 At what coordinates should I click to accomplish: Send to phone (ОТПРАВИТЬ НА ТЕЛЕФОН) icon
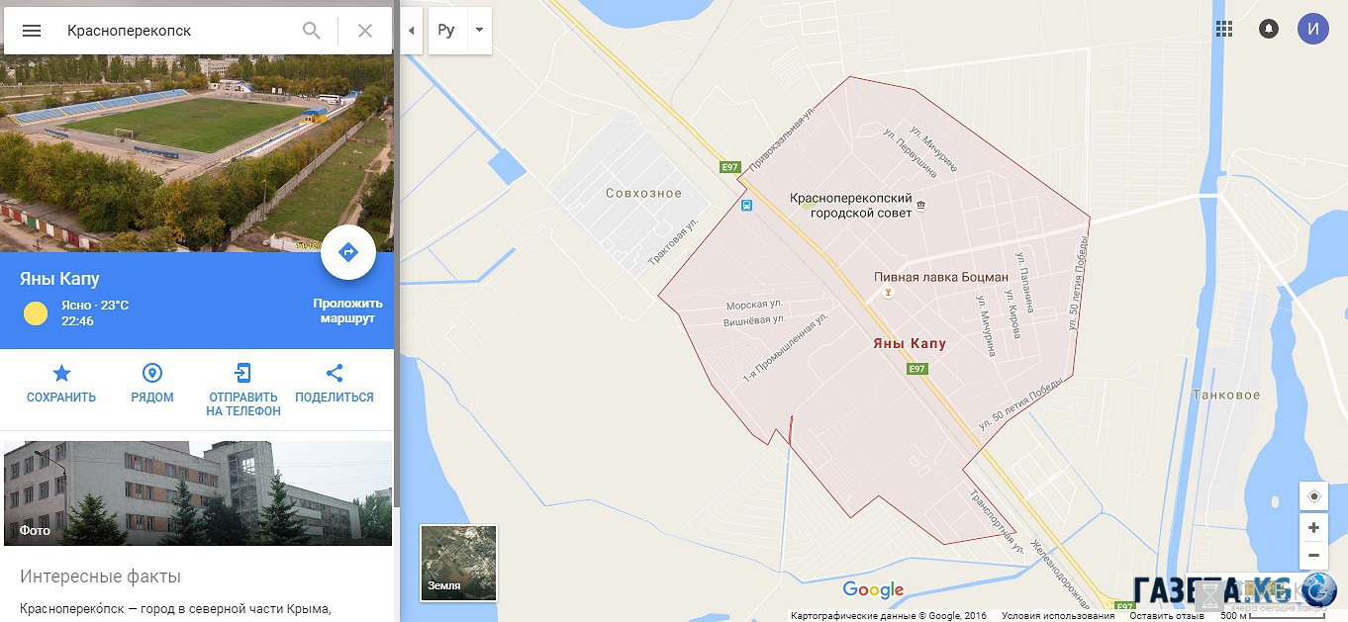pyautogui.click(x=243, y=373)
